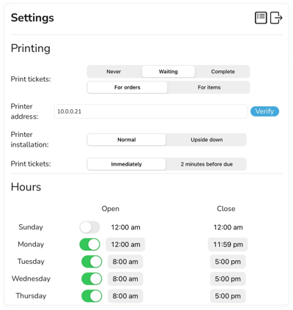Switch off the Thursday hours toggle
The height and width of the screenshot is (310, 293).
92,296
